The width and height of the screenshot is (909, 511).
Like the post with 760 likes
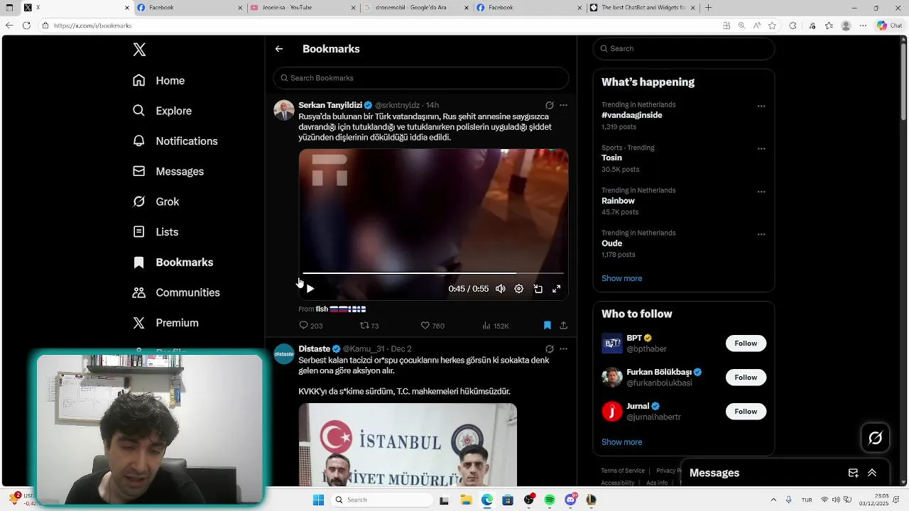point(432,326)
